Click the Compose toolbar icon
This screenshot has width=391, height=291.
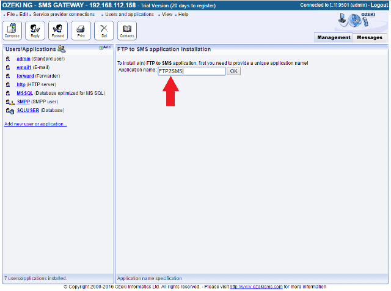point(12,31)
